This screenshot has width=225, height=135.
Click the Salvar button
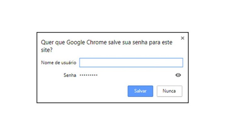(140, 91)
